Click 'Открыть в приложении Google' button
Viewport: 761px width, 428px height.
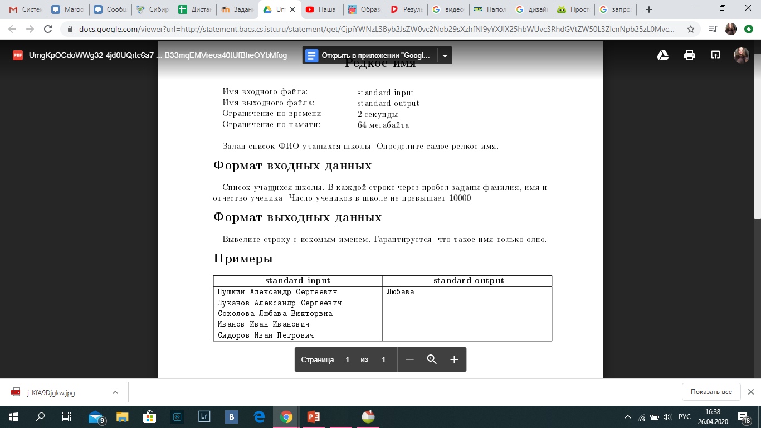[370, 55]
